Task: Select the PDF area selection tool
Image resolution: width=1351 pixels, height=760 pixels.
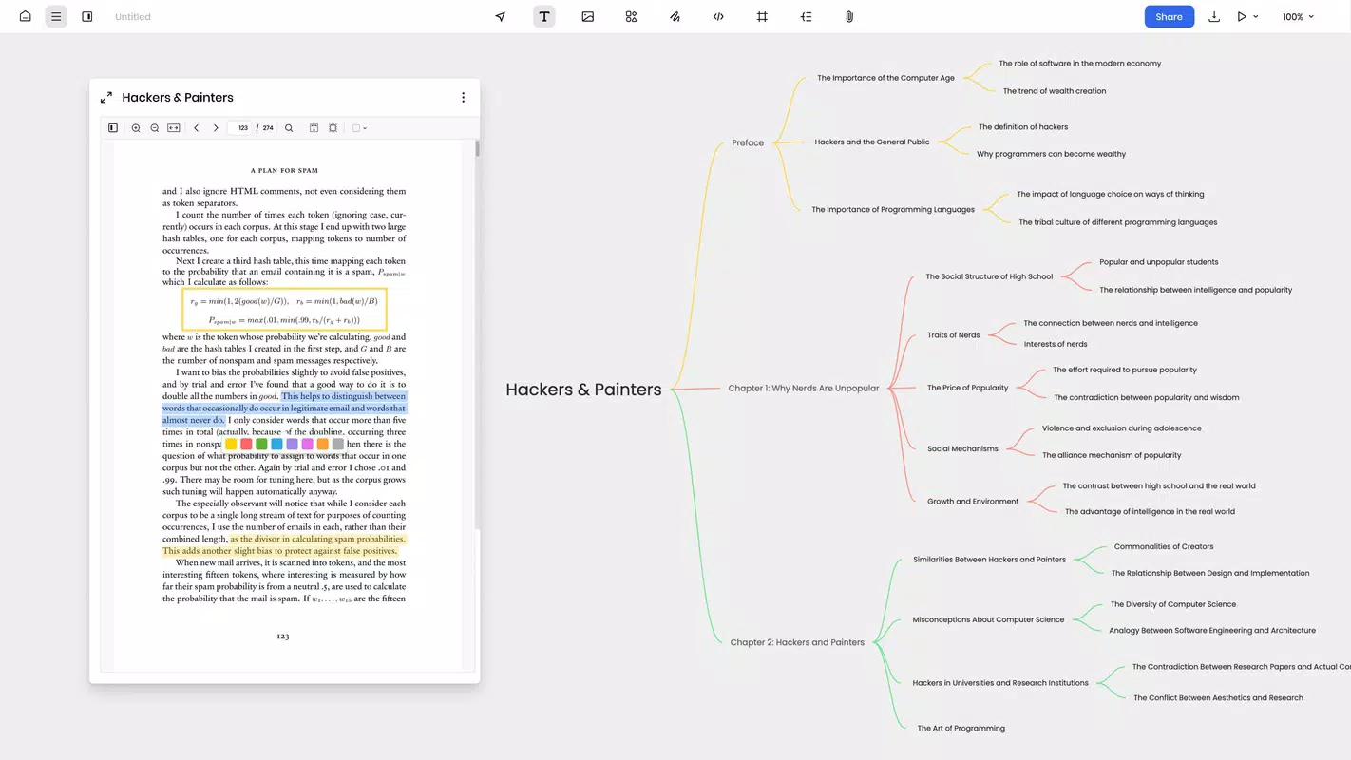Action: [x=333, y=127]
